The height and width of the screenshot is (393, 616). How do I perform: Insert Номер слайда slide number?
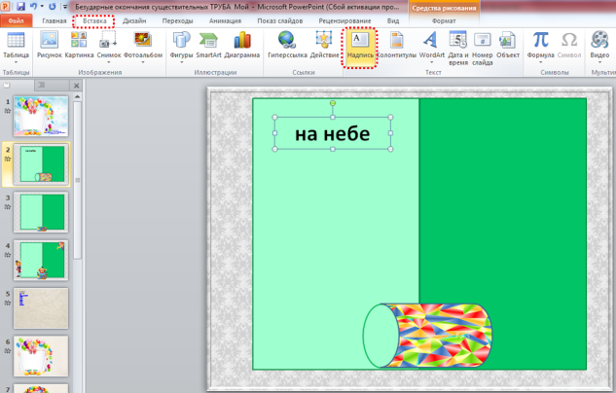483,48
